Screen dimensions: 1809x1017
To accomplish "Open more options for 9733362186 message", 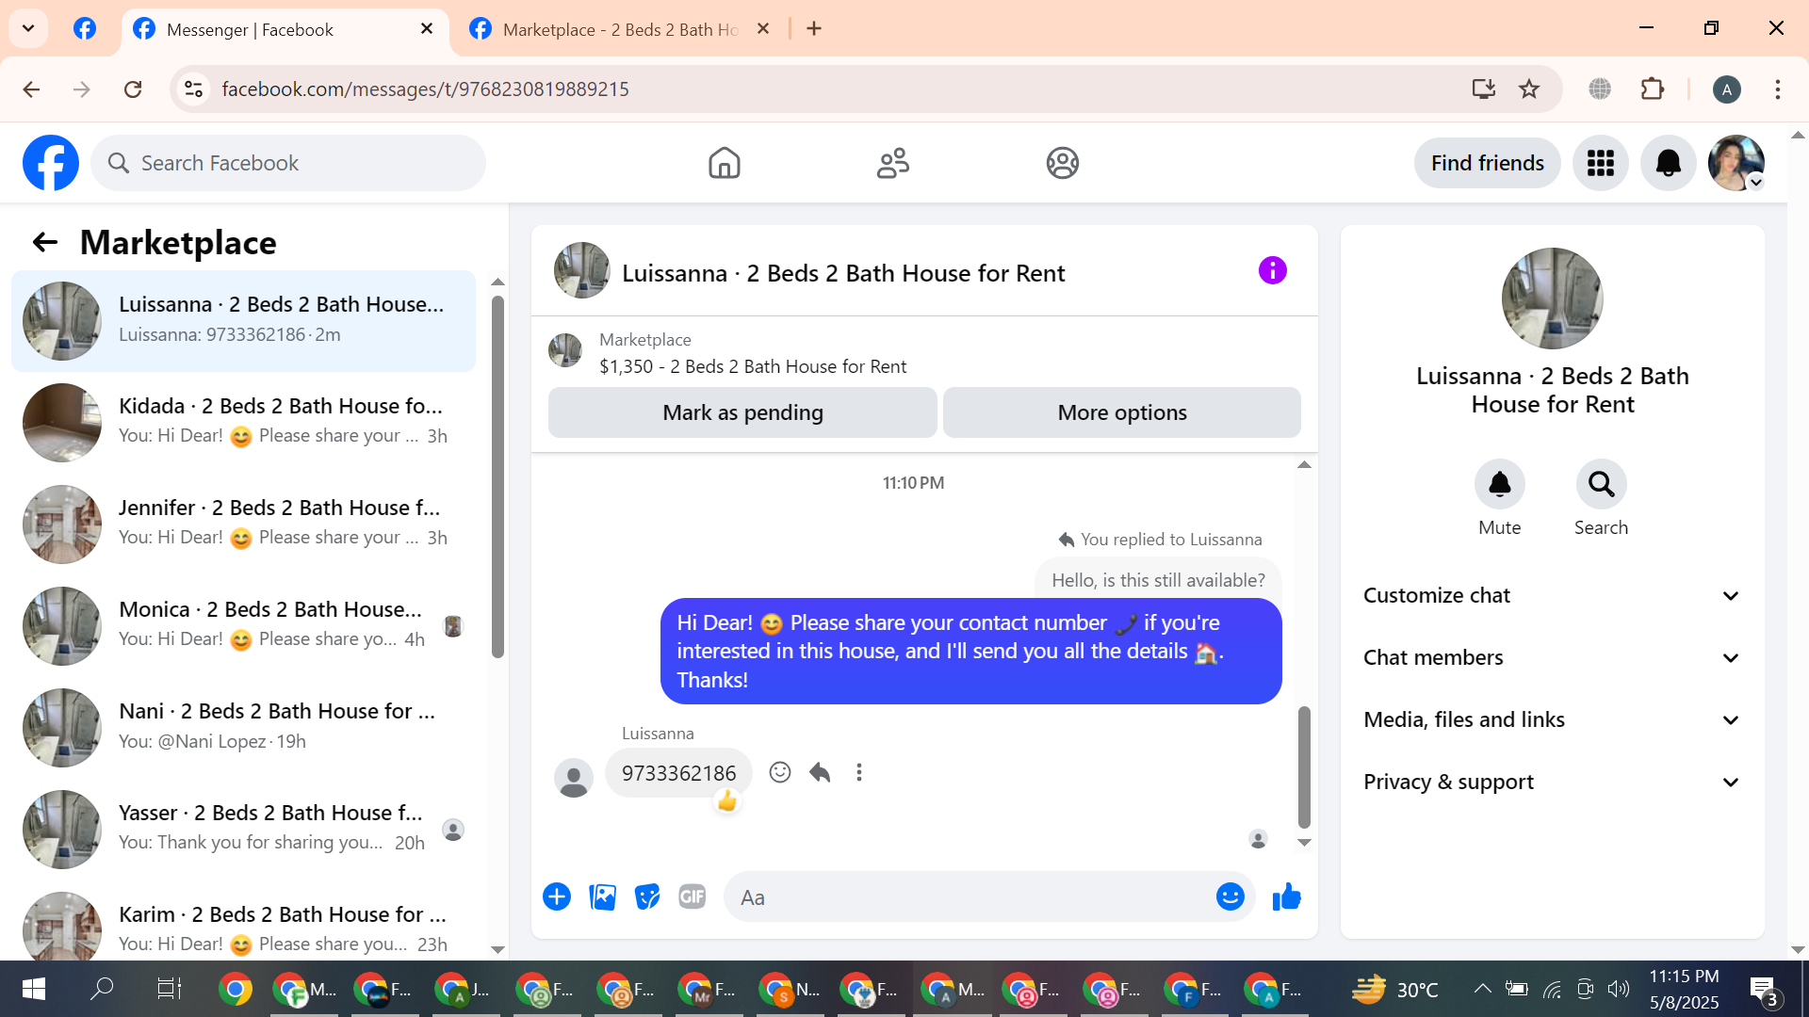I will 859,772.
